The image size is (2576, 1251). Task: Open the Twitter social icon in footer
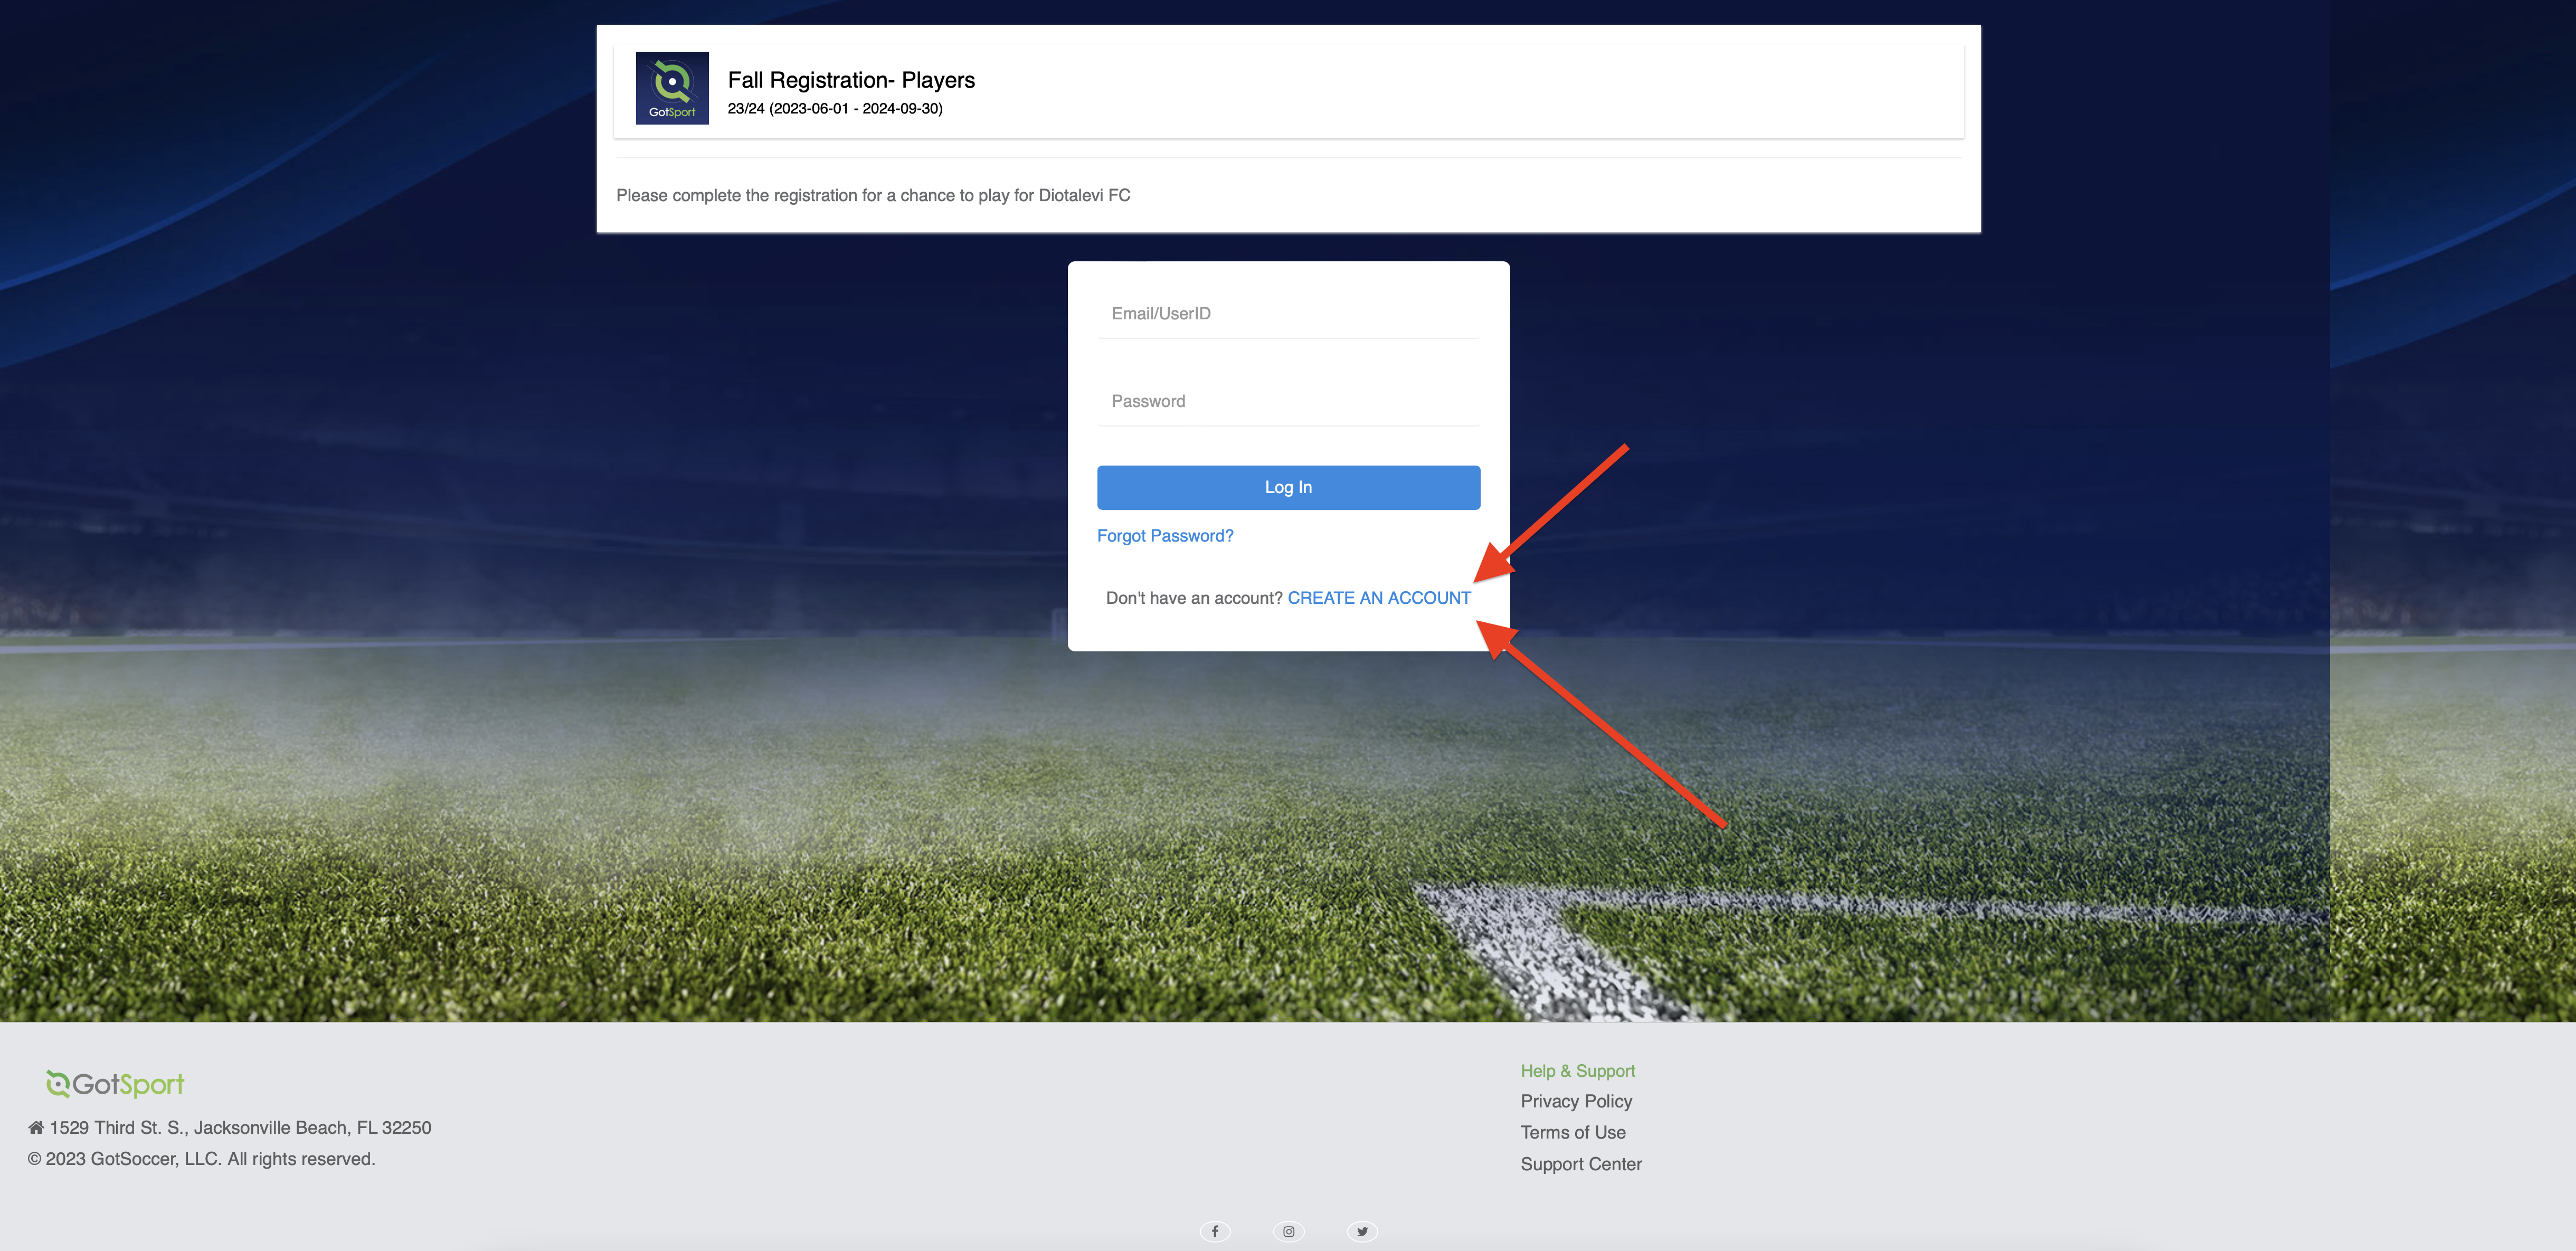(x=1362, y=1231)
